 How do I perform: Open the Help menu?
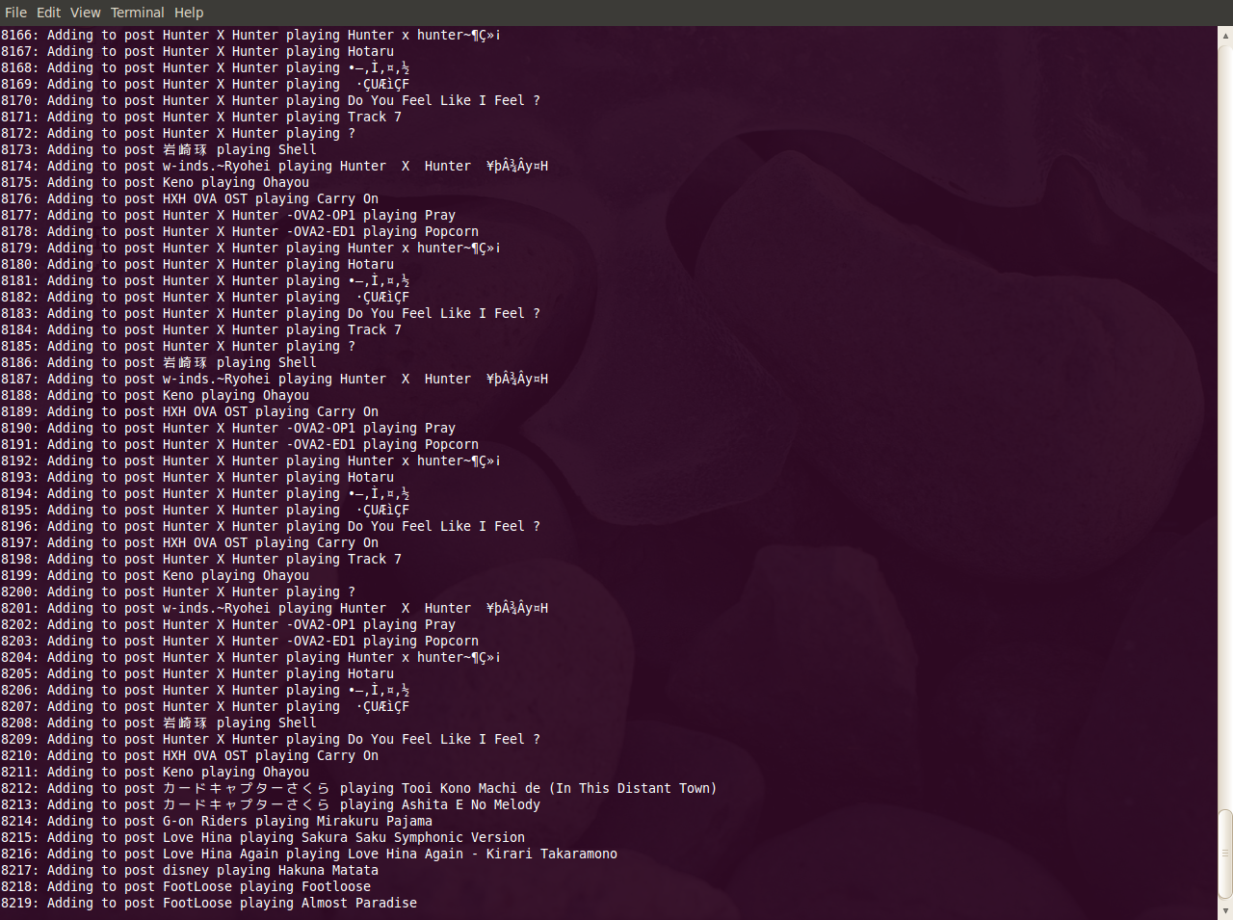click(189, 13)
